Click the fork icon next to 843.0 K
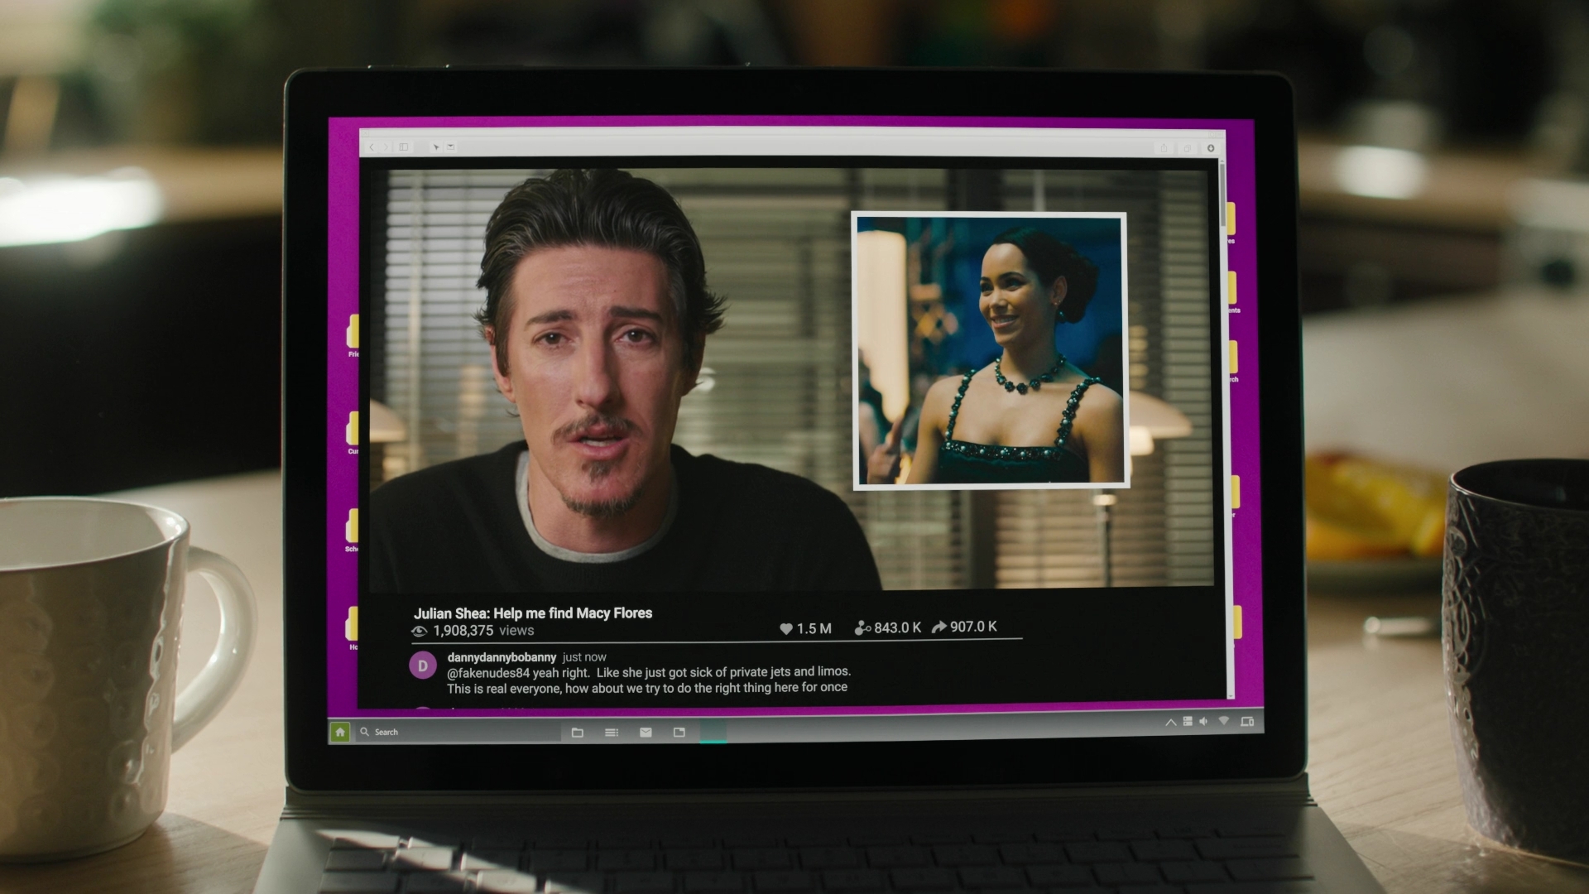The width and height of the screenshot is (1589, 894). pyautogui.click(x=862, y=628)
